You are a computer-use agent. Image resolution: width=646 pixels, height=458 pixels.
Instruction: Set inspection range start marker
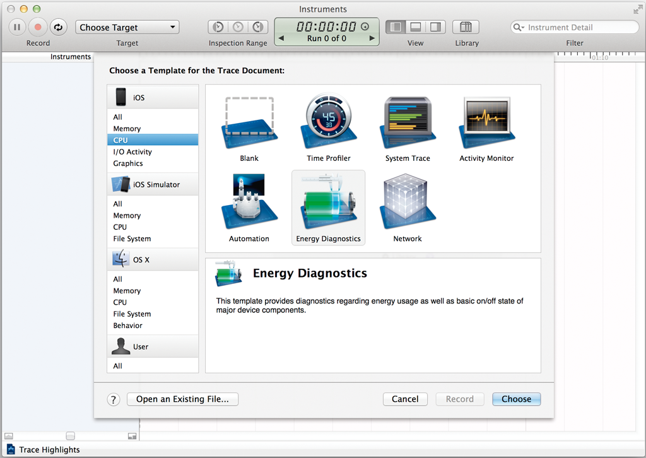(x=218, y=27)
